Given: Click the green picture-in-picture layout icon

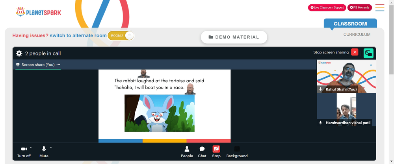Looking at the screenshot, I should click(368, 53).
